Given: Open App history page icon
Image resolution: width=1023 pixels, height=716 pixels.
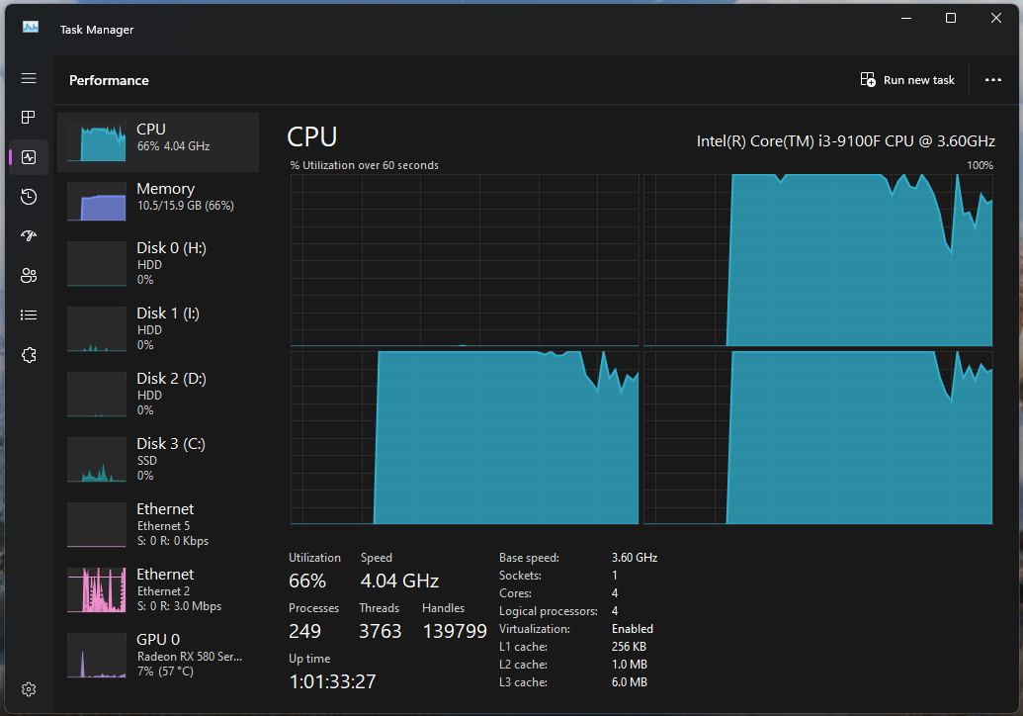Looking at the screenshot, I should click(x=29, y=197).
